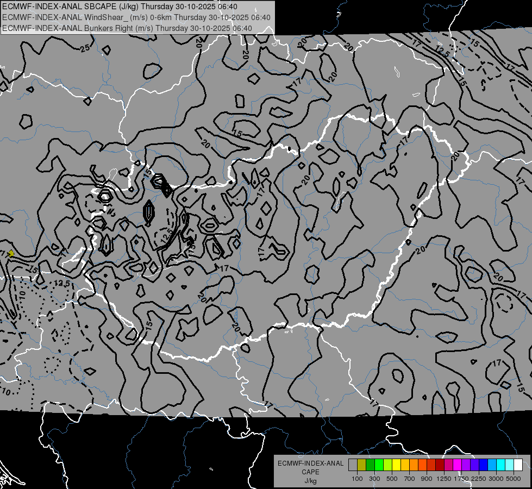The width and height of the screenshot is (532, 489).
Task: Select the cyan legend swatch
Action: tap(501, 465)
